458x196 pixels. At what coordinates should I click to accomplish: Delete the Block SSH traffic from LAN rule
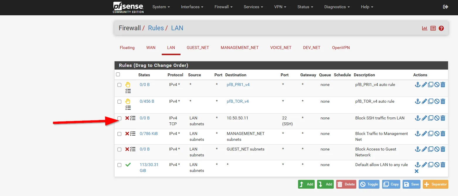coord(443,118)
